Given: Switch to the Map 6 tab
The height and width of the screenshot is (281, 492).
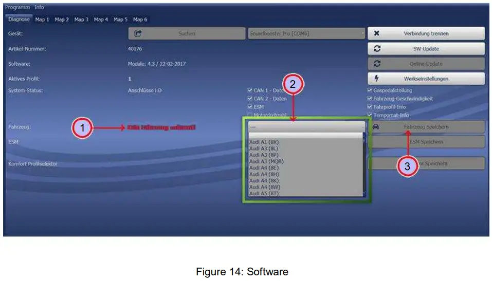Looking at the screenshot, I should (140, 20).
